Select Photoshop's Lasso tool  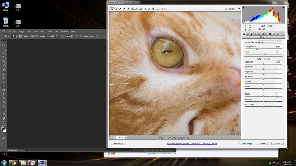(4, 53)
